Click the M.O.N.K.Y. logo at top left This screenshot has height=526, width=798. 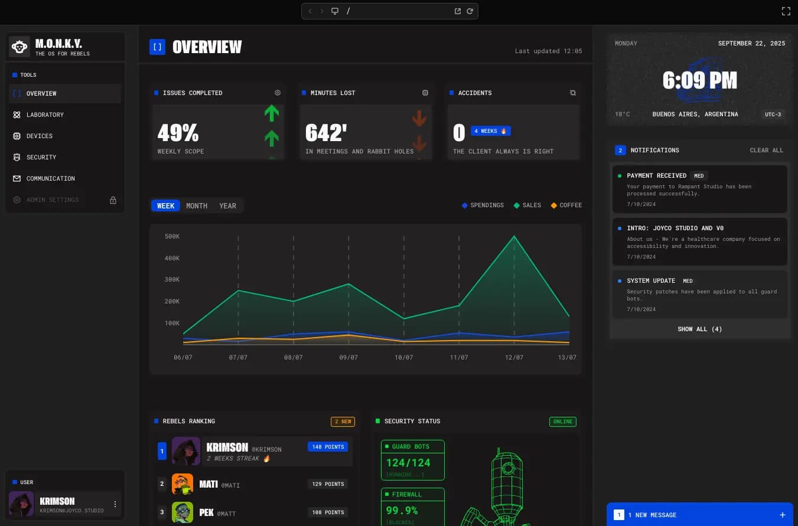(19, 46)
